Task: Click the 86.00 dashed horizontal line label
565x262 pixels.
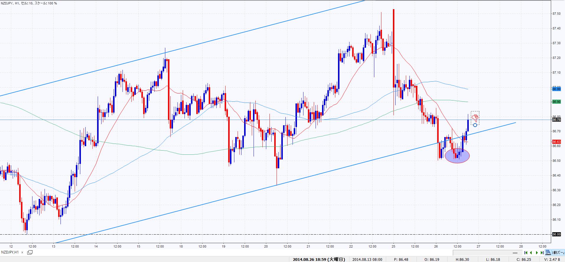Action: pyautogui.click(x=556, y=234)
